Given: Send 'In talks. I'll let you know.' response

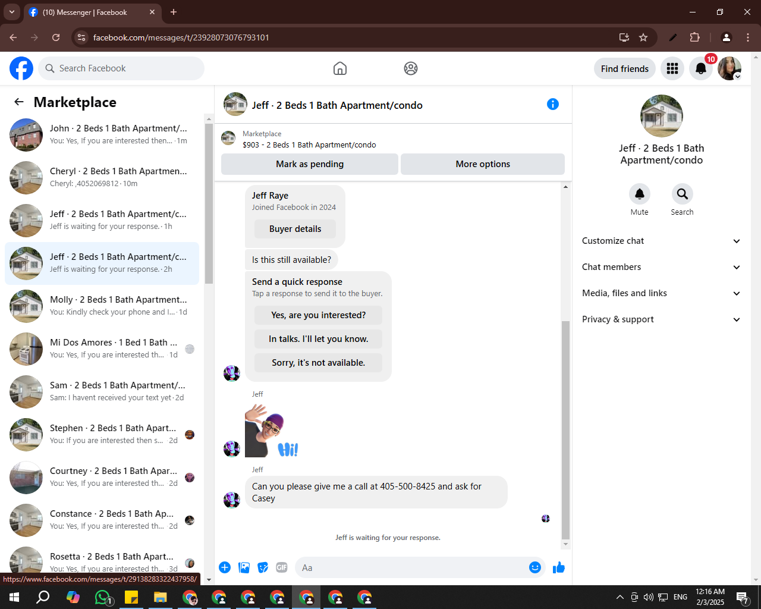Looking at the screenshot, I should [x=318, y=339].
